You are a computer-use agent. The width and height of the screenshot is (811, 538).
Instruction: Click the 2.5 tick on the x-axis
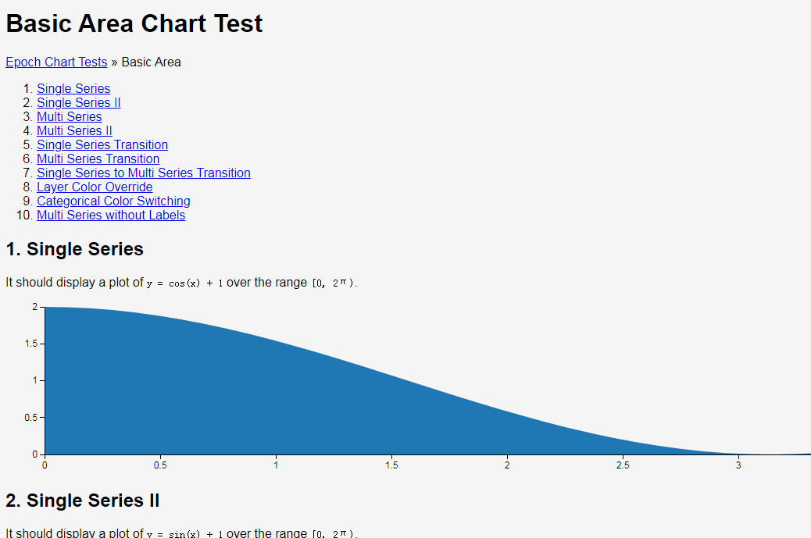tap(623, 465)
